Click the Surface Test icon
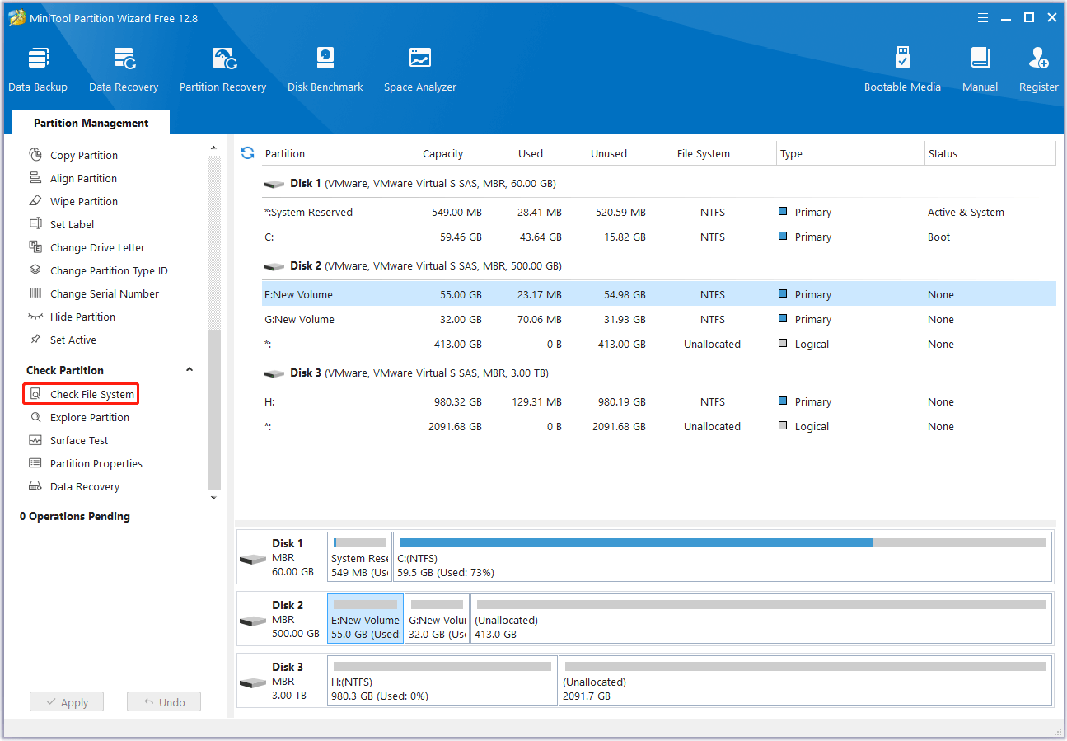The width and height of the screenshot is (1067, 741). (35, 440)
